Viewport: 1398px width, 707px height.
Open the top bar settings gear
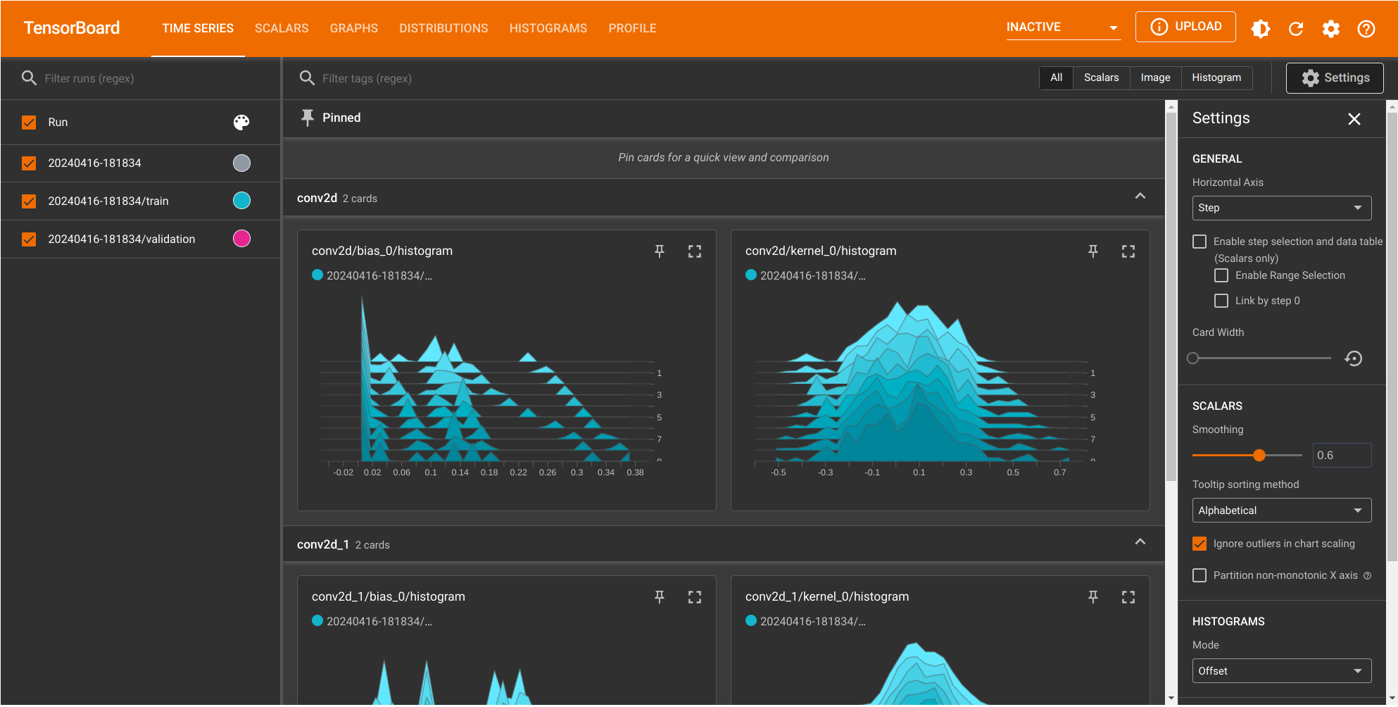[1331, 28]
